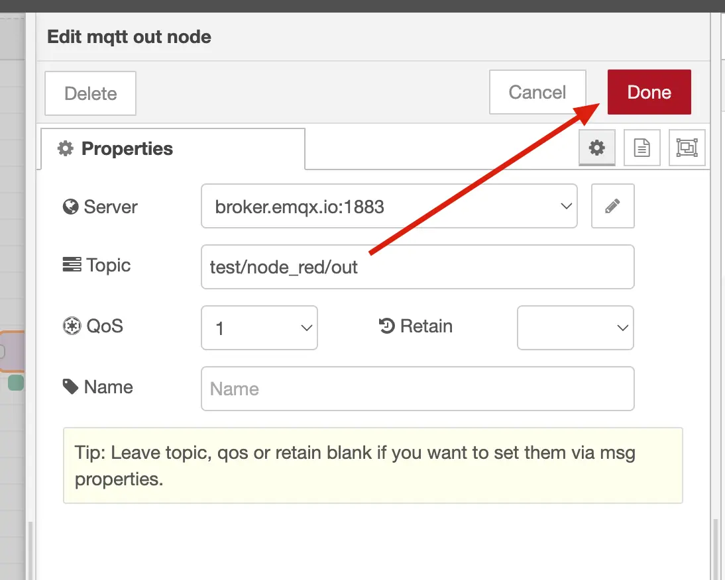
Task: Select the node settings gear tab icon
Action: coord(596,148)
